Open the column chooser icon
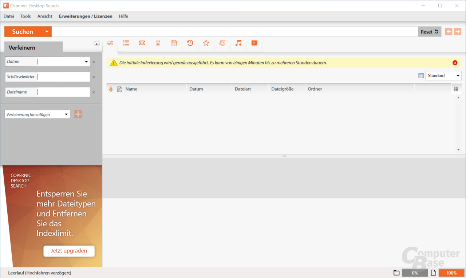Screen dimensions: 466x278 coord(456,89)
